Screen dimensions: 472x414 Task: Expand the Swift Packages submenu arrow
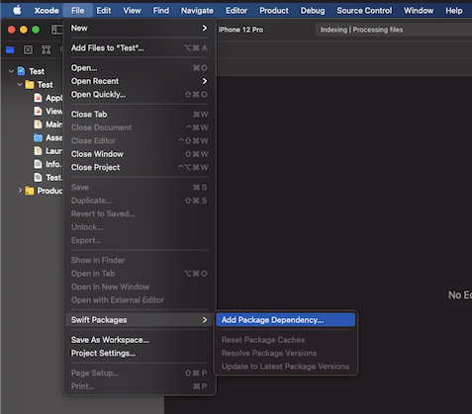coord(205,320)
